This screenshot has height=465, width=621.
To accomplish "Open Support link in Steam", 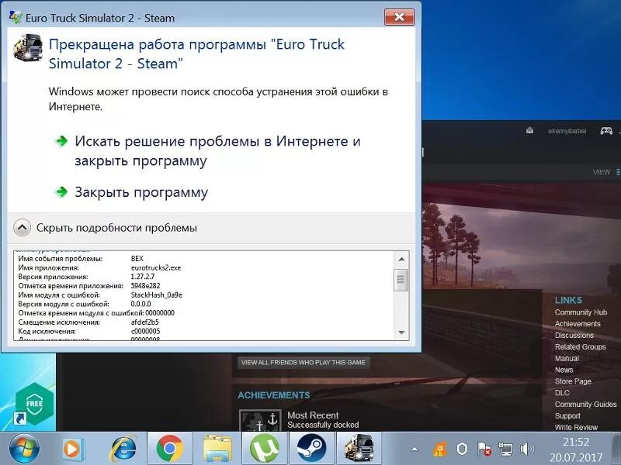I will [567, 415].
